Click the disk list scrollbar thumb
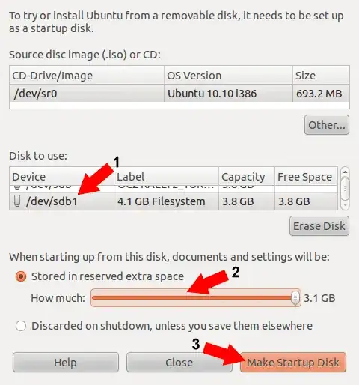Screen dimensions: 359x385 345,188
